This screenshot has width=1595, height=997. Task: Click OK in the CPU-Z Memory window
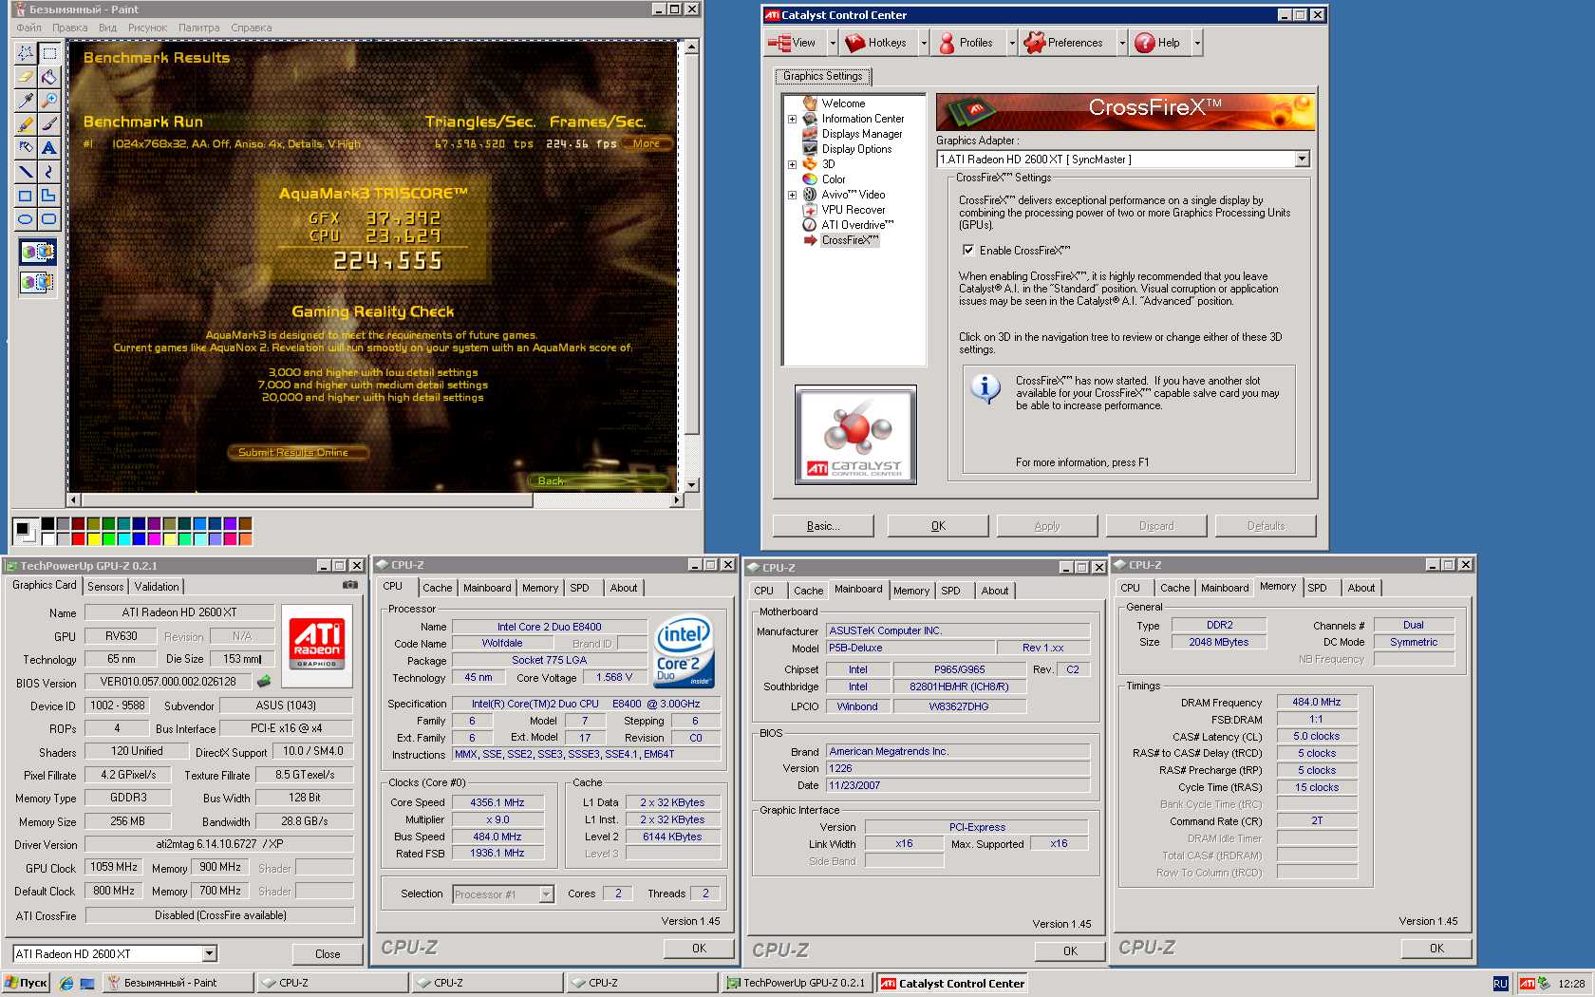(x=1436, y=949)
